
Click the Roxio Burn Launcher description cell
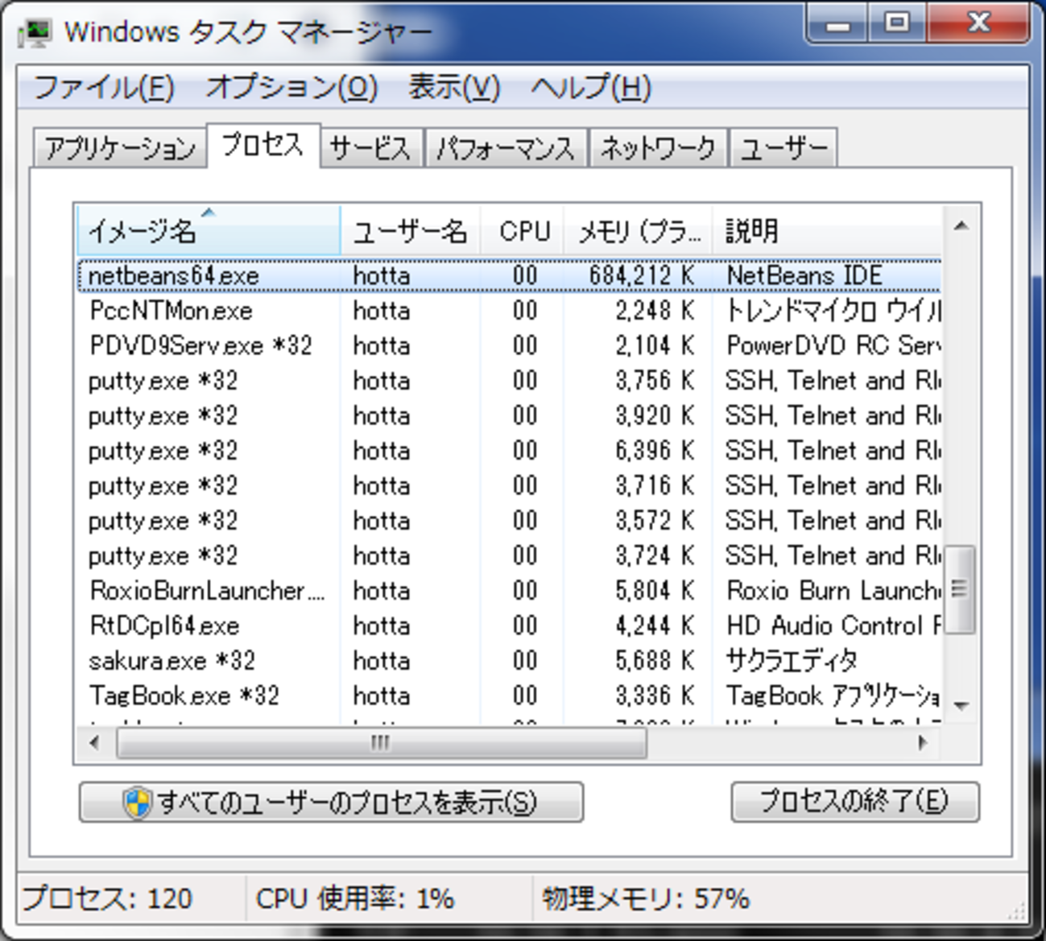833,591
